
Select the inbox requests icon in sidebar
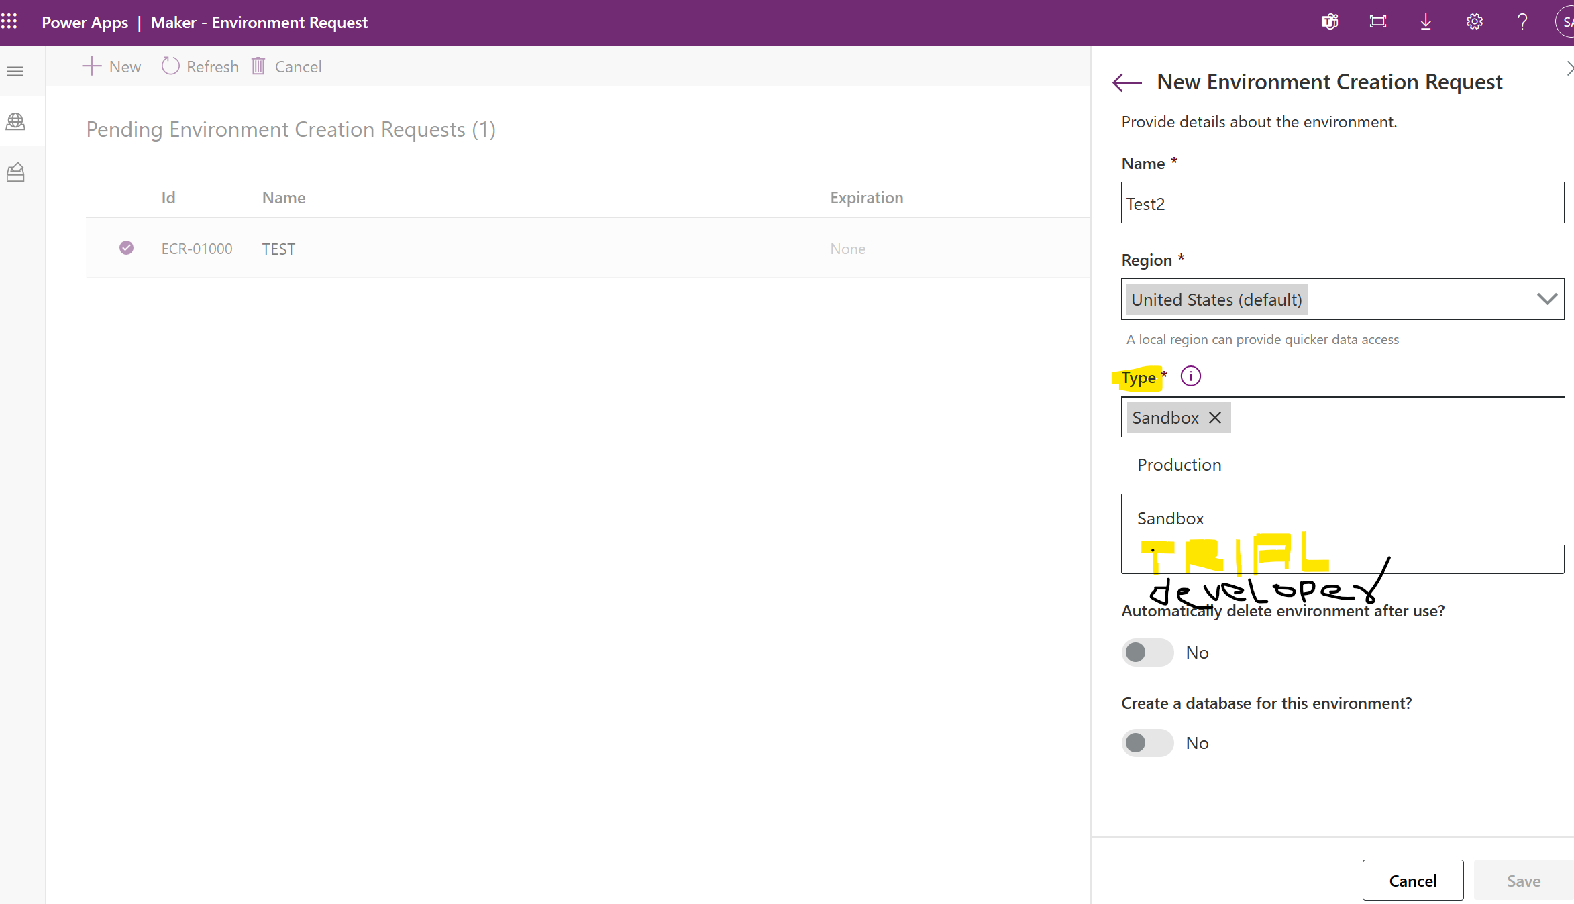coord(15,171)
